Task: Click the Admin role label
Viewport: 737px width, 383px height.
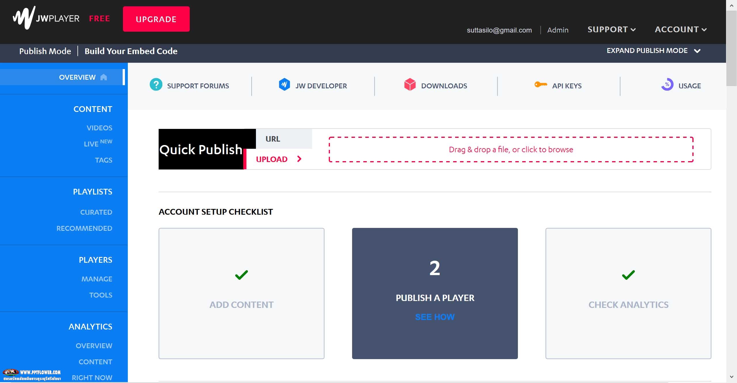Action: click(558, 30)
